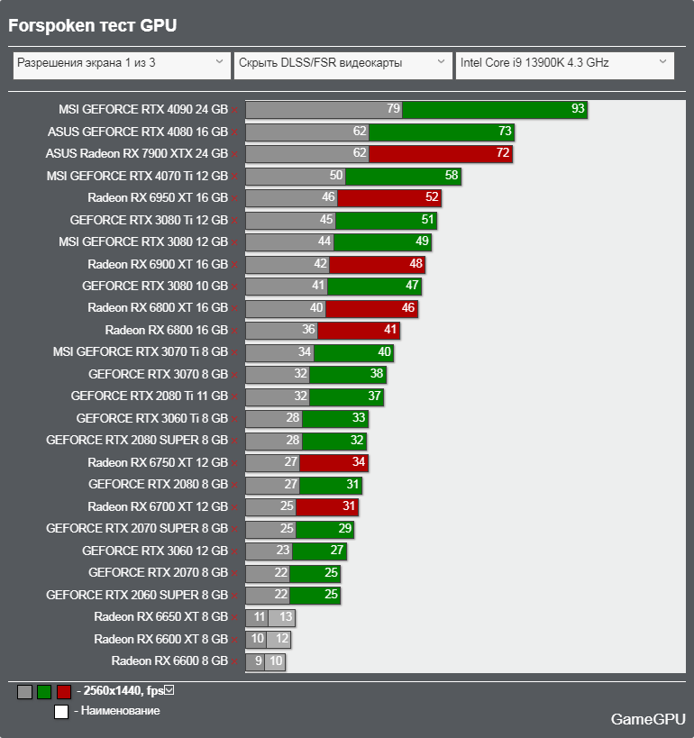The image size is (694, 738).
Task: Open the screen resolution dropdown
Action: (122, 66)
